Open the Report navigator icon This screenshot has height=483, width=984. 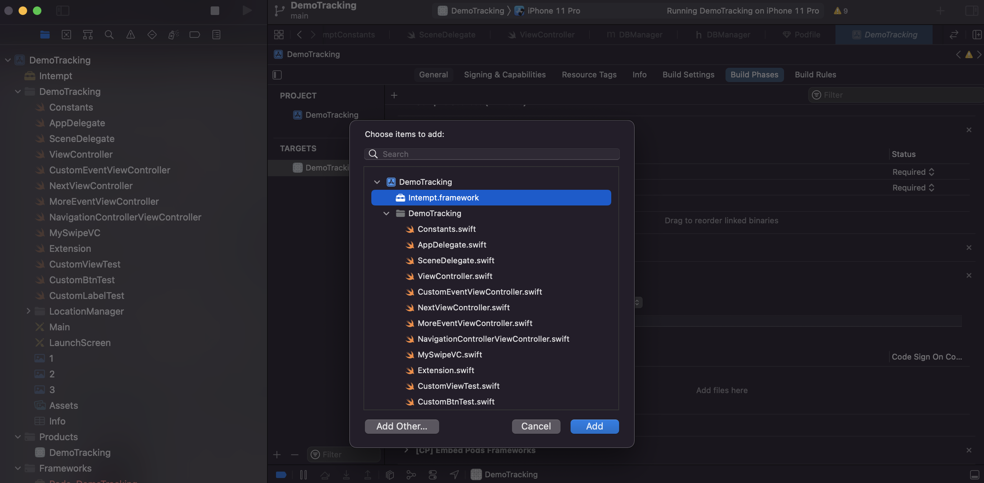(216, 35)
